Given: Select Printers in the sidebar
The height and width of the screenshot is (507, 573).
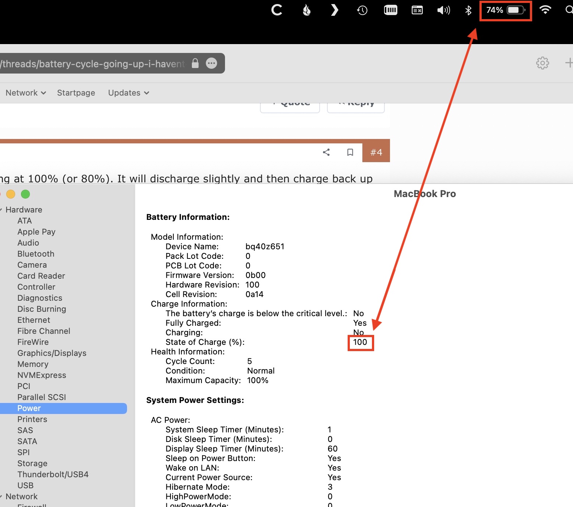Looking at the screenshot, I should coord(32,419).
